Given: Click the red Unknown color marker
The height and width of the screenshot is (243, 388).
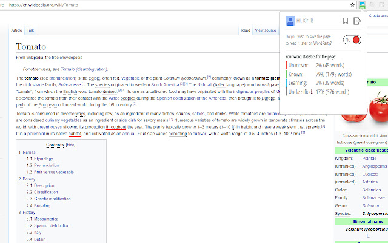Looking at the screenshot, I should click(x=286, y=65).
